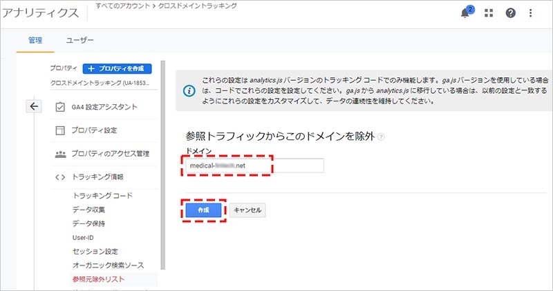Click the help question mark icon
The image size is (553, 291).
510,13
